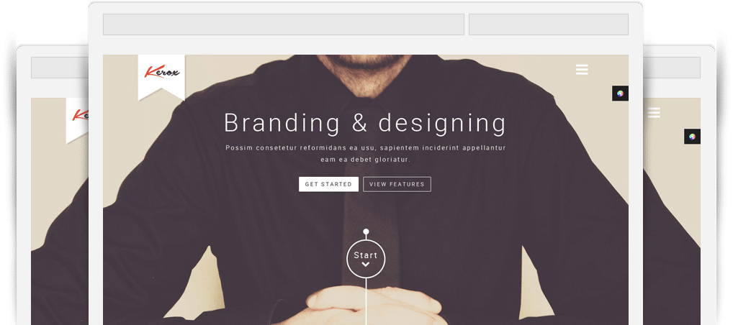Focus the short search field in the front window
Viewport: 733px width, 325px height.
point(549,24)
